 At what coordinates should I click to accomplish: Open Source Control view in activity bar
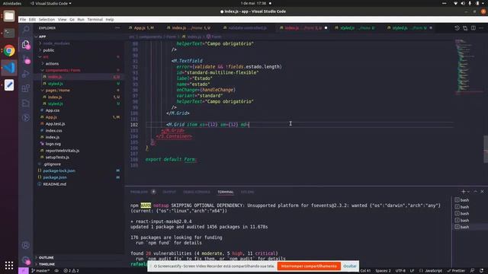[26, 59]
